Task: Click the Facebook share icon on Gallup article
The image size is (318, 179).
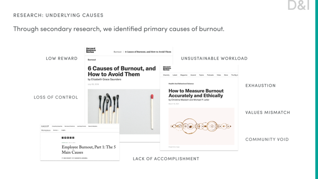Action: (x=63, y=138)
